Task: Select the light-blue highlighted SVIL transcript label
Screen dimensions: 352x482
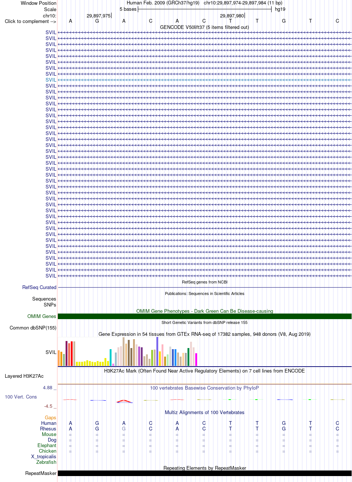Action: (x=51, y=80)
